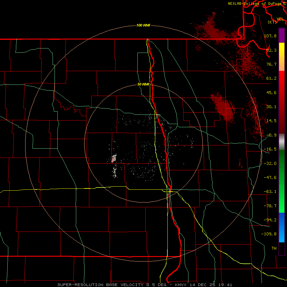Click the bright red segment of the color bar
Image resolution: width=287 pixels, height=287 pixels.
[282, 81]
